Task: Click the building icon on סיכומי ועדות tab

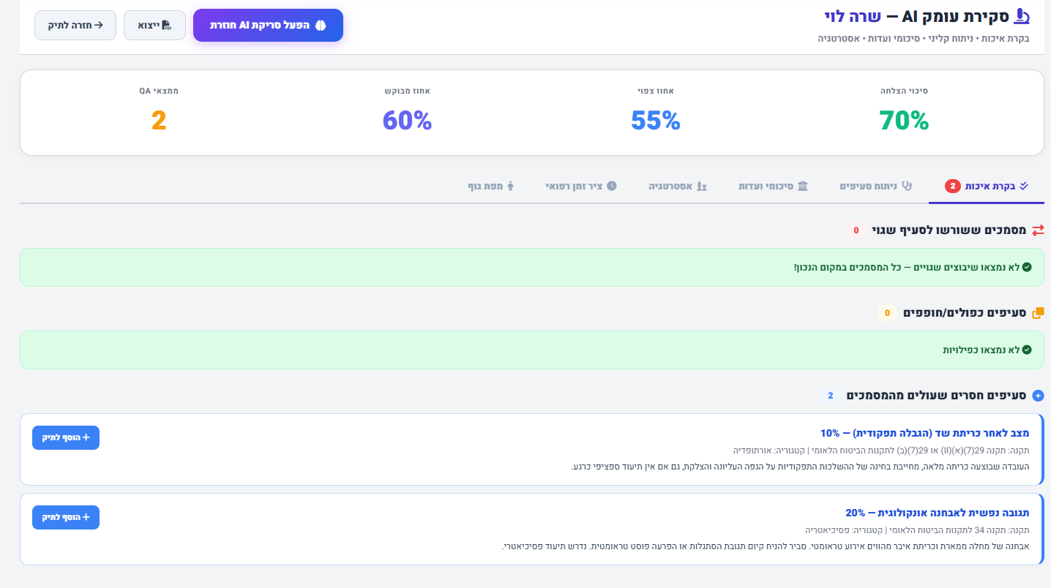Action: tap(803, 186)
